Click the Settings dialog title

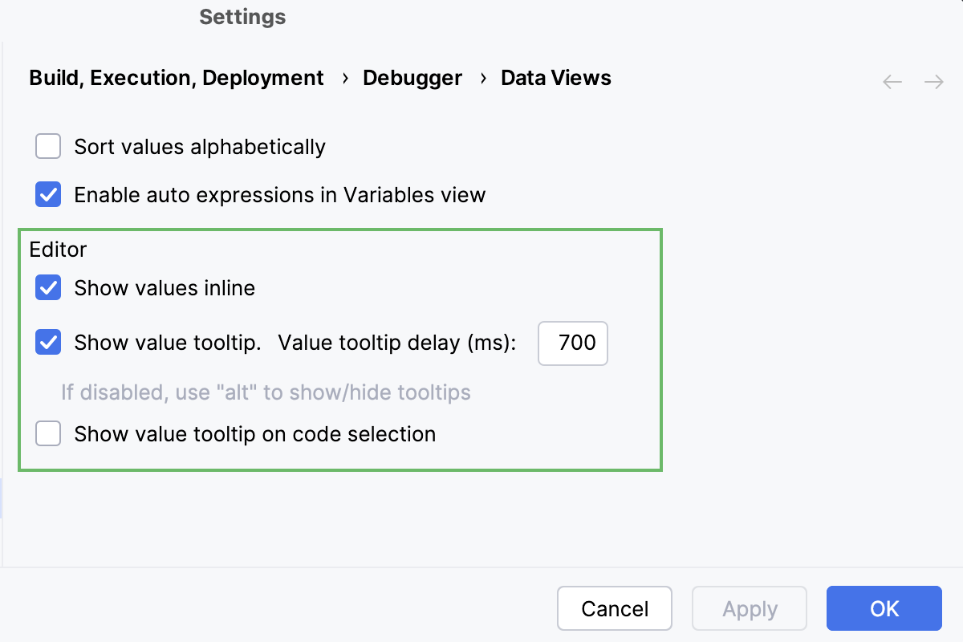(x=242, y=16)
